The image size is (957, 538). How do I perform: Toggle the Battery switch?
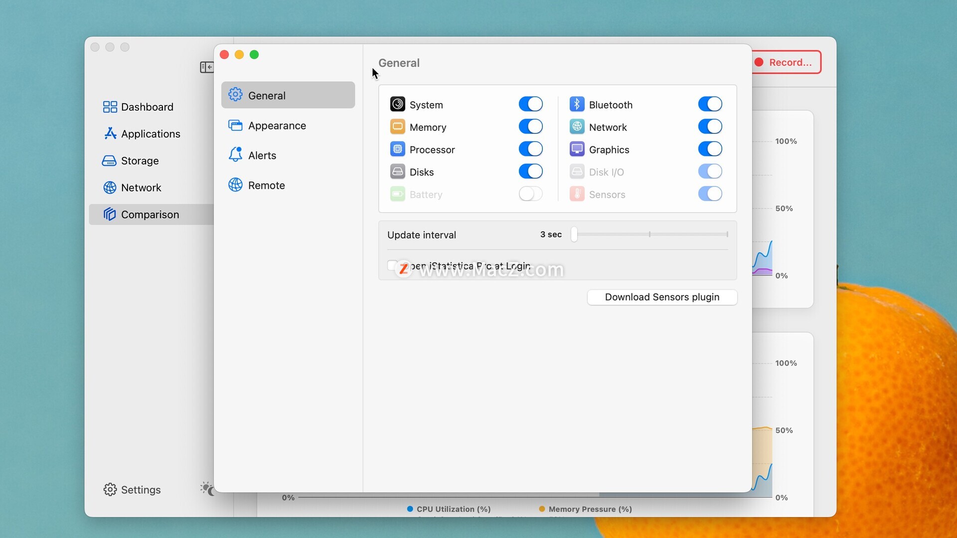(x=530, y=194)
